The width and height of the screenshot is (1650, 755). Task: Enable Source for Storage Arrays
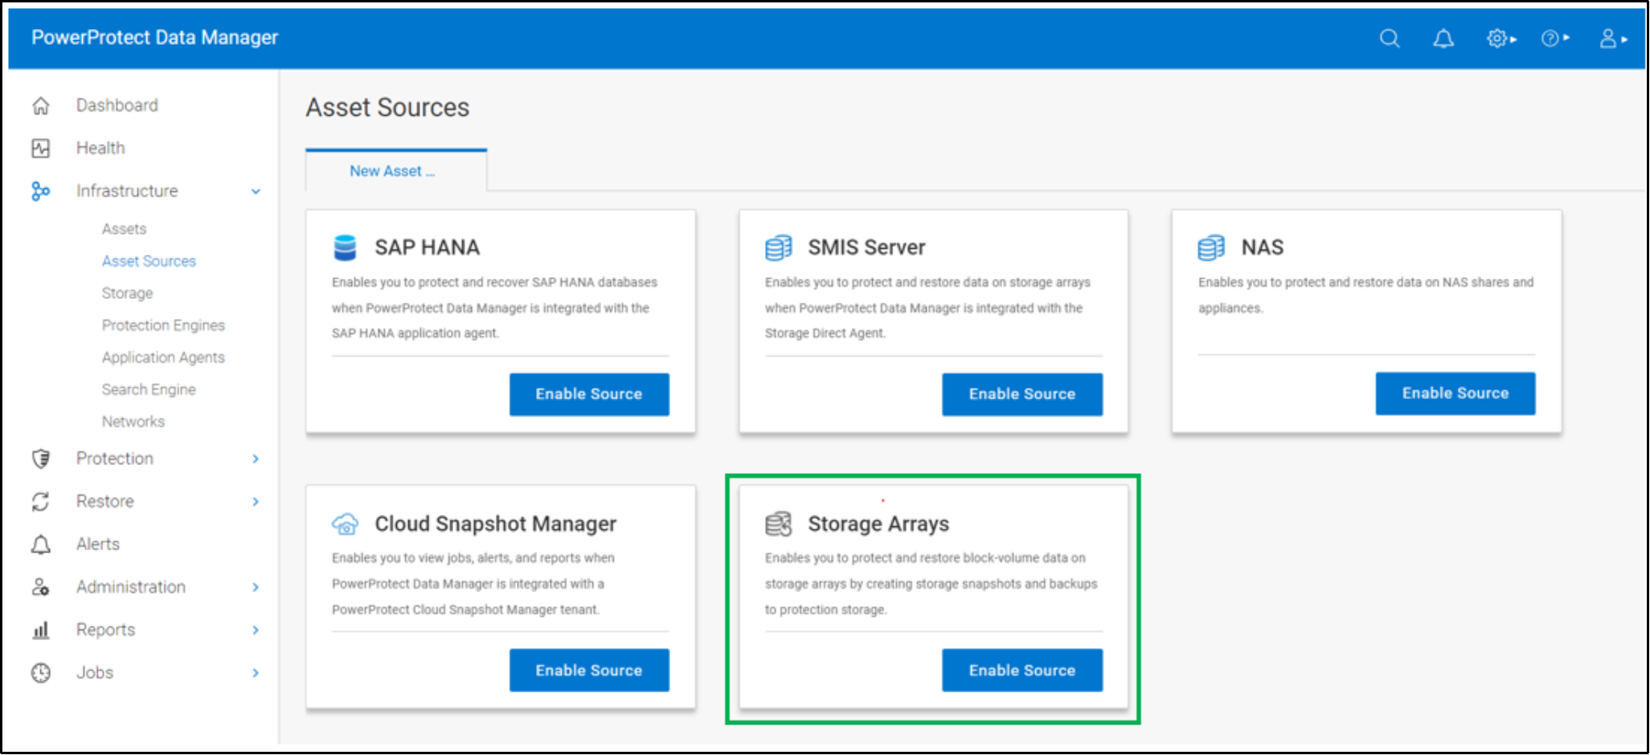tap(1022, 671)
